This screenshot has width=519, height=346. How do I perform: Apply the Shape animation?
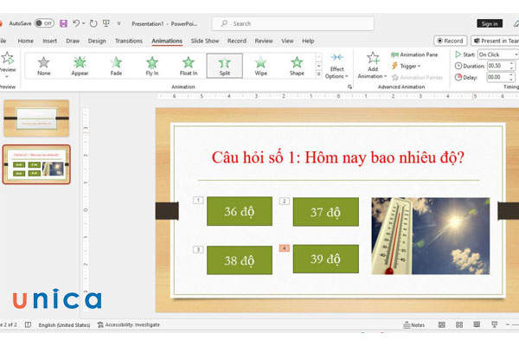pos(297,66)
